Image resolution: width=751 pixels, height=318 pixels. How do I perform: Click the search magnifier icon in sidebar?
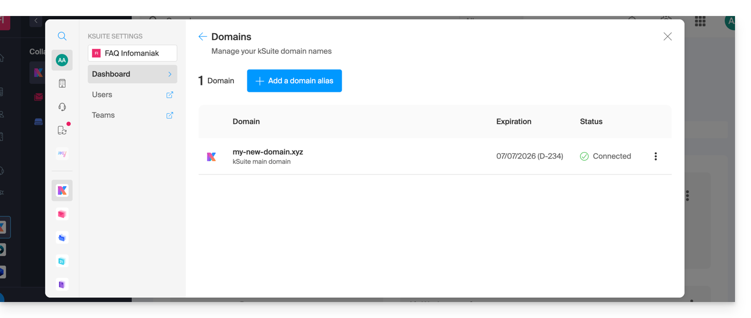click(62, 36)
